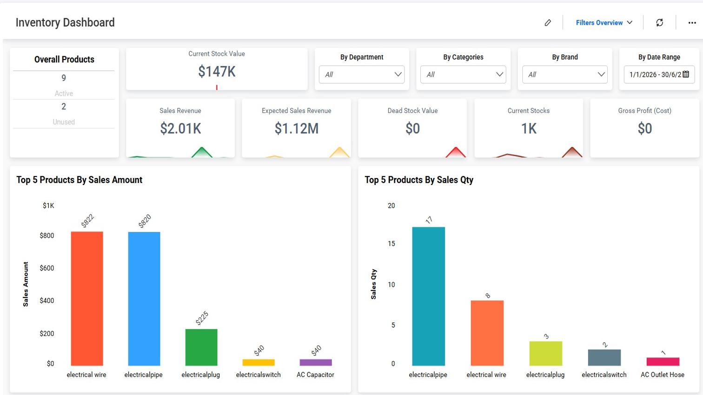Refresh the dashboard with the reload icon

pyautogui.click(x=659, y=23)
